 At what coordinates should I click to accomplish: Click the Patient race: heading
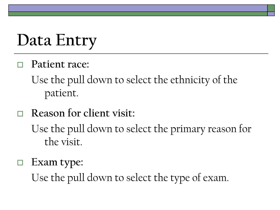click(x=60, y=64)
